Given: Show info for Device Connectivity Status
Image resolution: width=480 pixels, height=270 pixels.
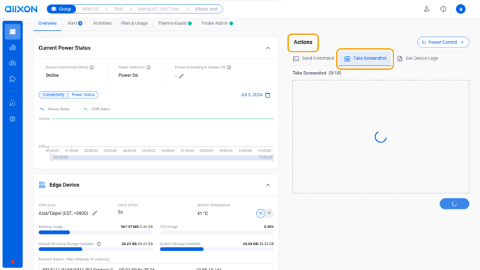Looking at the screenshot, I should (x=92, y=68).
